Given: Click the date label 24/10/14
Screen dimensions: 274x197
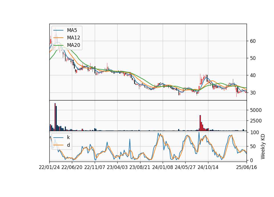Looking at the screenshot, I should tap(208, 167).
